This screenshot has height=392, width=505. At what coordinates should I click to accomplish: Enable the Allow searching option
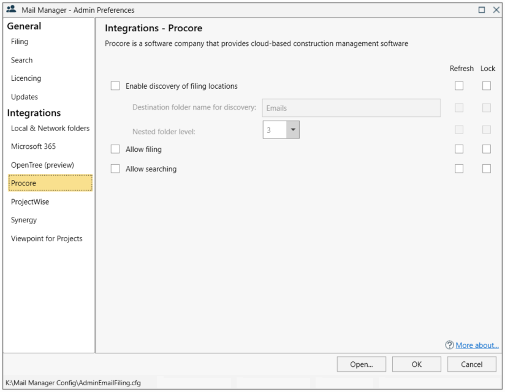tap(115, 168)
